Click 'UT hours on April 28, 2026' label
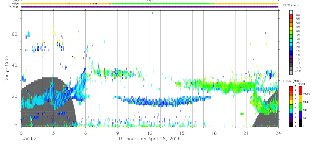This screenshot has width=313, height=144. [x=150, y=139]
